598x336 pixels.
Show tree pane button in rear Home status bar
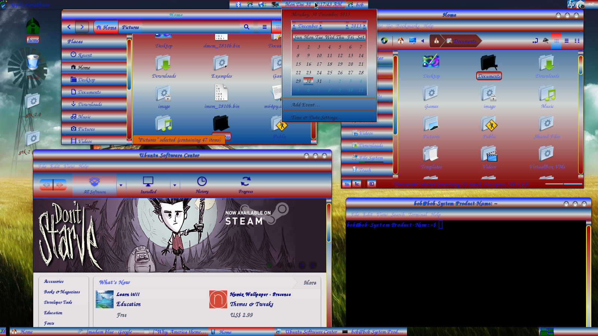357,184
